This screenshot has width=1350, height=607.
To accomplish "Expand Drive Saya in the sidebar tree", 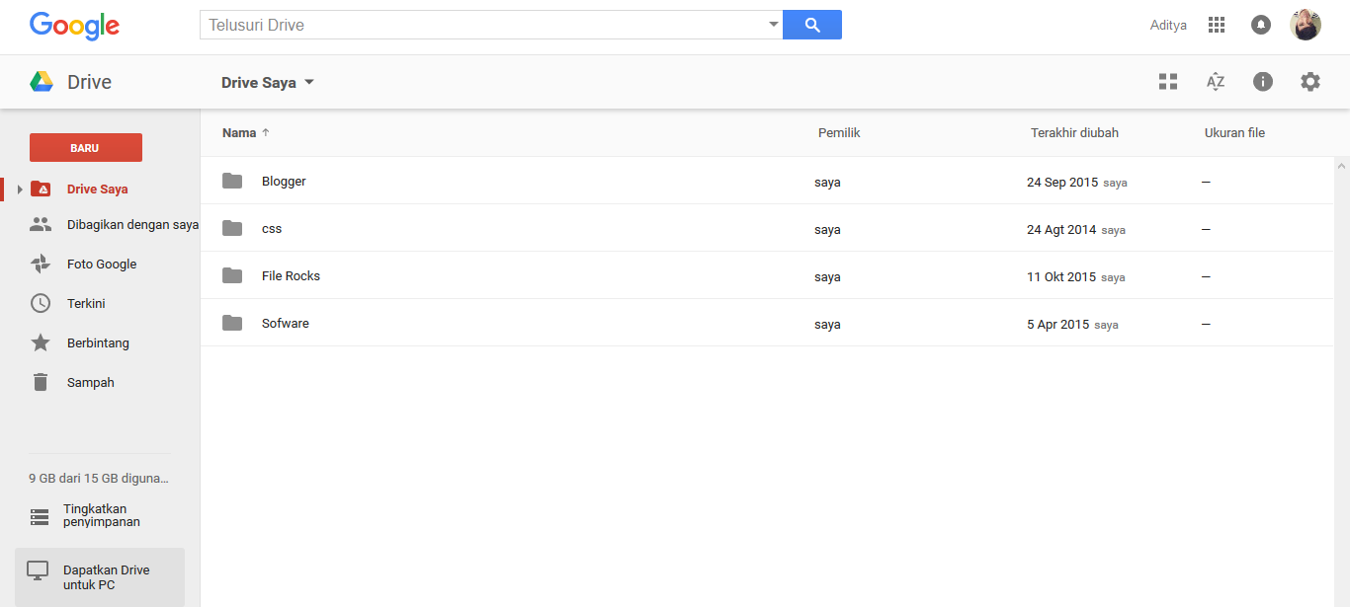I will [18, 189].
